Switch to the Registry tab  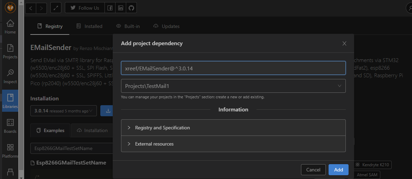point(50,26)
